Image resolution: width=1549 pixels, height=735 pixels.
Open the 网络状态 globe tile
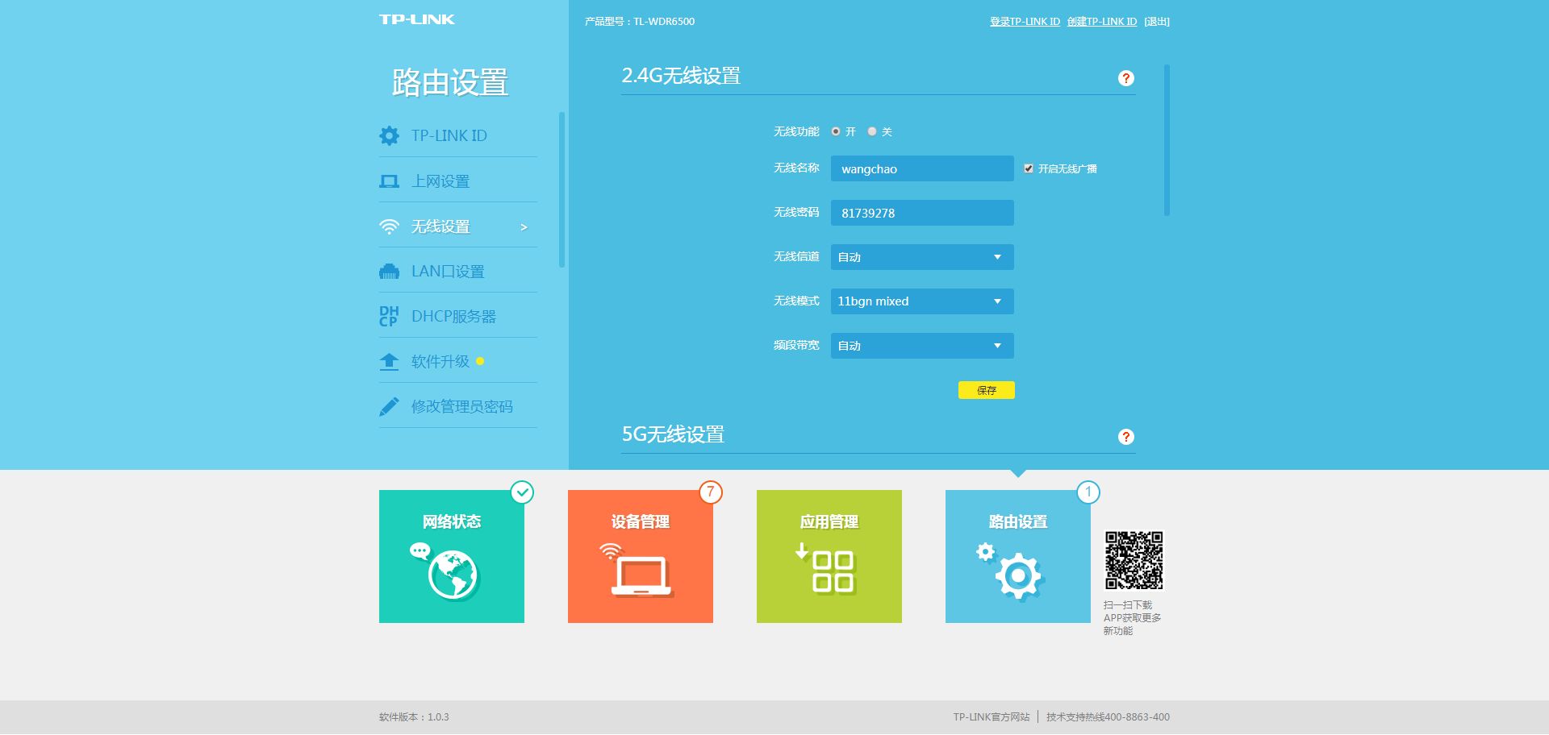452,556
